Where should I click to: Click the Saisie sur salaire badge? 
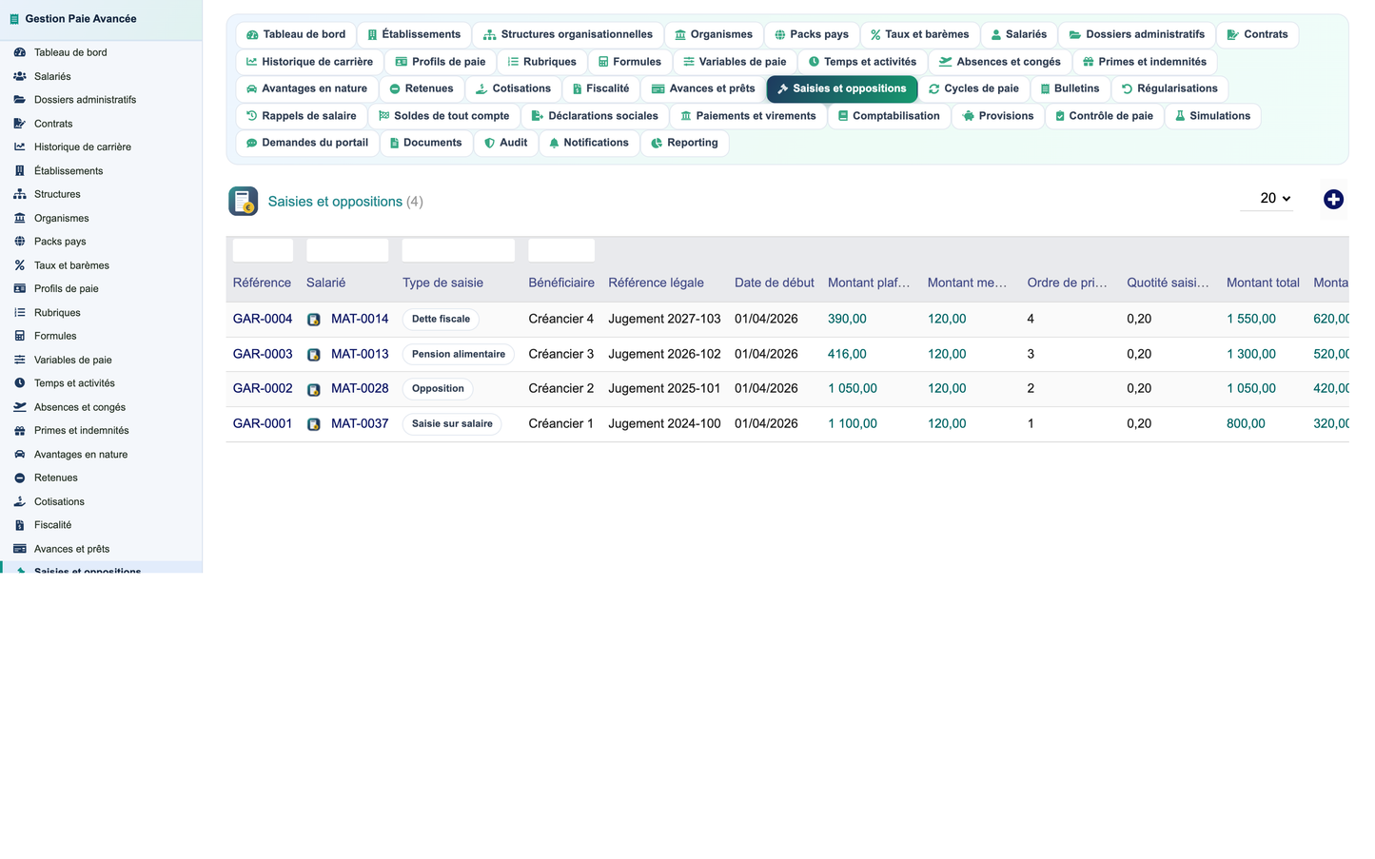[452, 423]
